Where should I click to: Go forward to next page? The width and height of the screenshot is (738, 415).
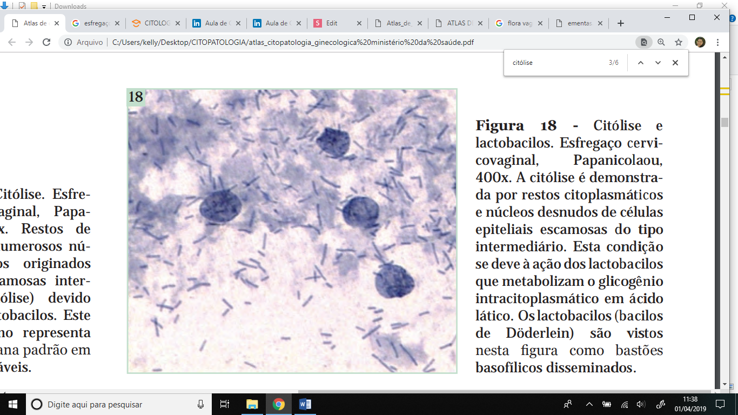29,42
